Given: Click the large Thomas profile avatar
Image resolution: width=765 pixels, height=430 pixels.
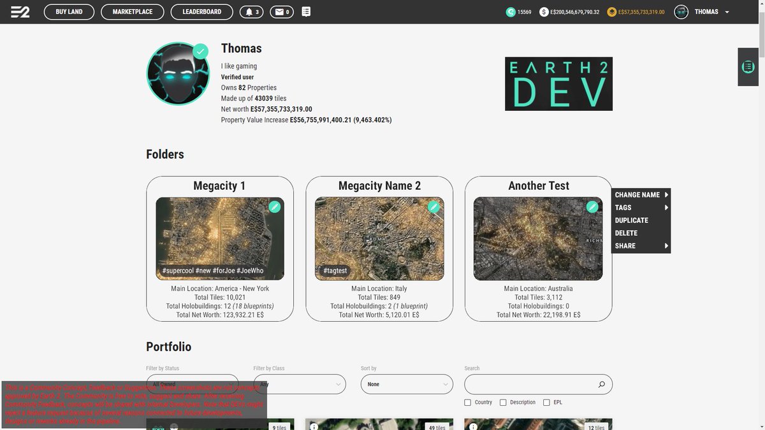Looking at the screenshot, I should point(178,74).
